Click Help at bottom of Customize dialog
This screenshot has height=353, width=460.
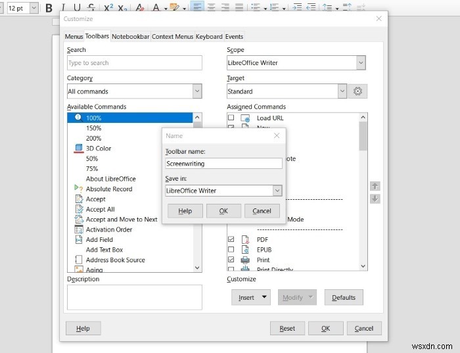point(83,329)
